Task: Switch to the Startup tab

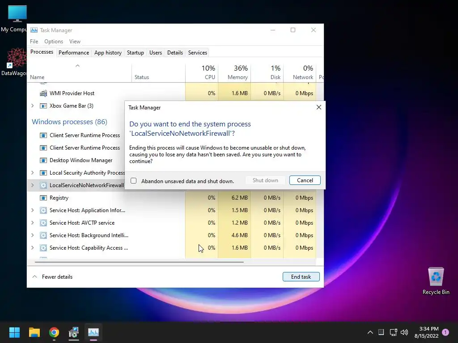Action: coord(135,53)
